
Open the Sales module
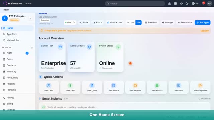(17, 59)
